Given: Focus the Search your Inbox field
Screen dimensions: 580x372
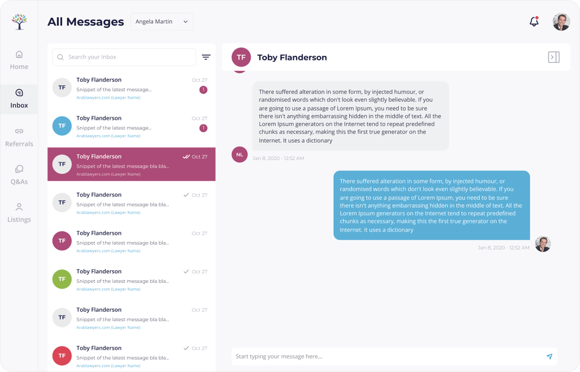Looking at the screenshot, I should point(124,57).
